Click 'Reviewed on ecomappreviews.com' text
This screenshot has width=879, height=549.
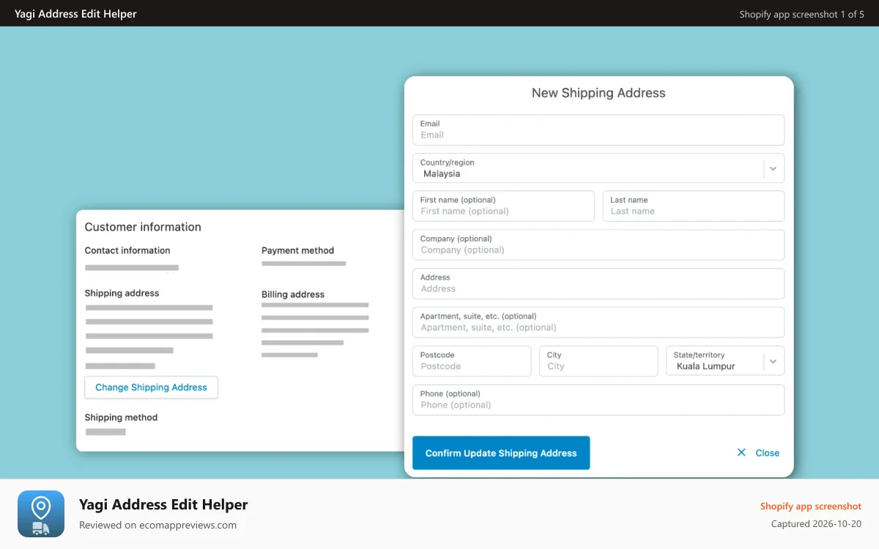pos(157,525)
